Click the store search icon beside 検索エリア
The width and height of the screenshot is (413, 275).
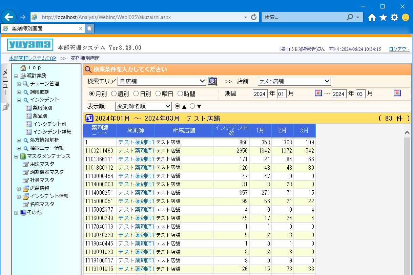point(212,81)
